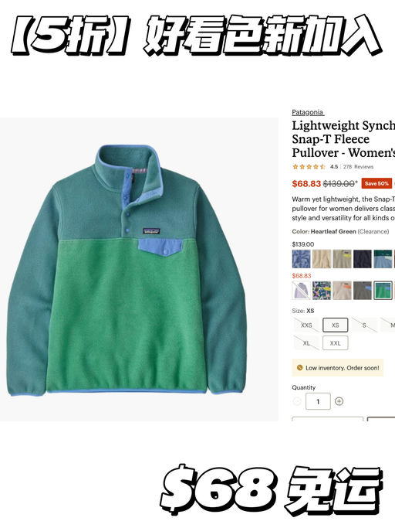
Task: Choose the navy blue color swatch
Action: click(x=363, y=259)
